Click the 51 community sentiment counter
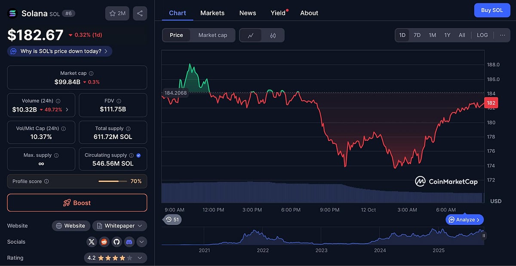516x266 pixels. coord(172,219)
